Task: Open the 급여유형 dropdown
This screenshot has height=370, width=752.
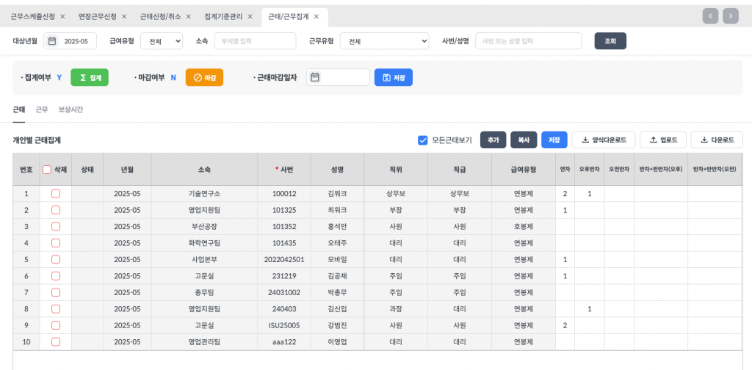Action: point(162,41)
